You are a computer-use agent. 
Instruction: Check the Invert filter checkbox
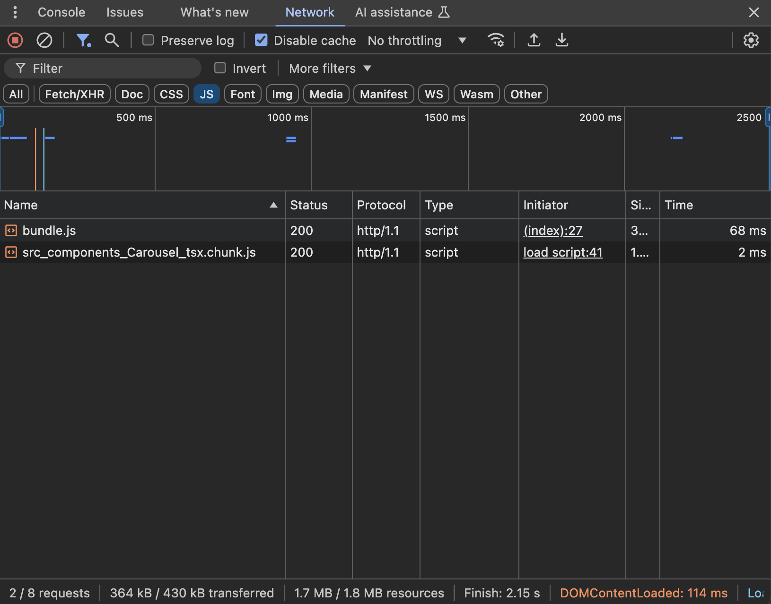(x=220, y=68)
